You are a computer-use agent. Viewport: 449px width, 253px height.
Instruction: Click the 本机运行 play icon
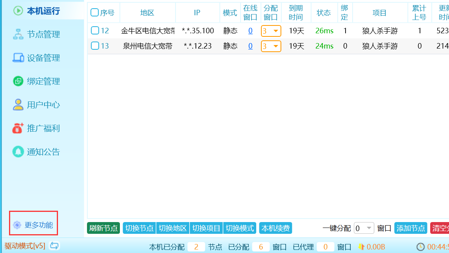18,11
